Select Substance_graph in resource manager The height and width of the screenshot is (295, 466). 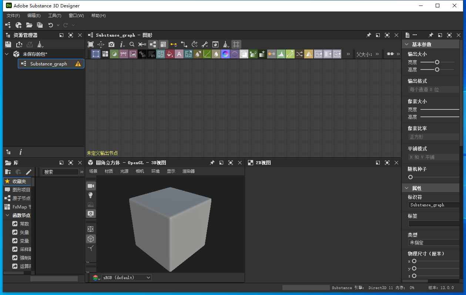51,64
